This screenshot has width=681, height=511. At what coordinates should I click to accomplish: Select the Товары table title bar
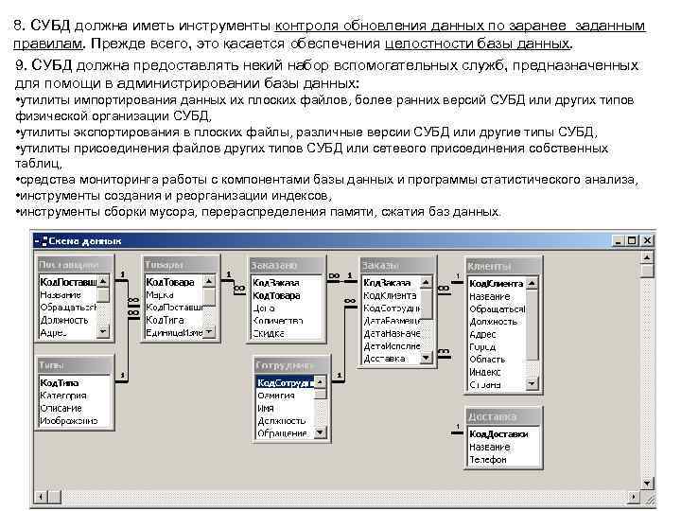pos(181,265)
